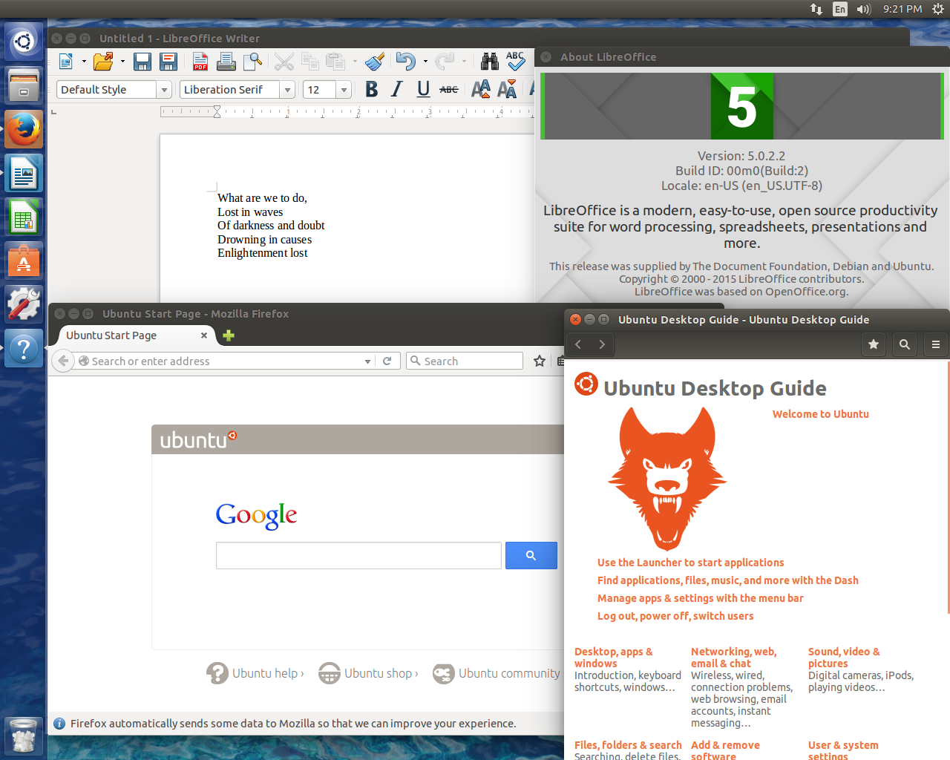Viewport: 950px width, 760px height.
Task: Open the Ubuntu help link on start page
Action: click(x=255, y=673)
